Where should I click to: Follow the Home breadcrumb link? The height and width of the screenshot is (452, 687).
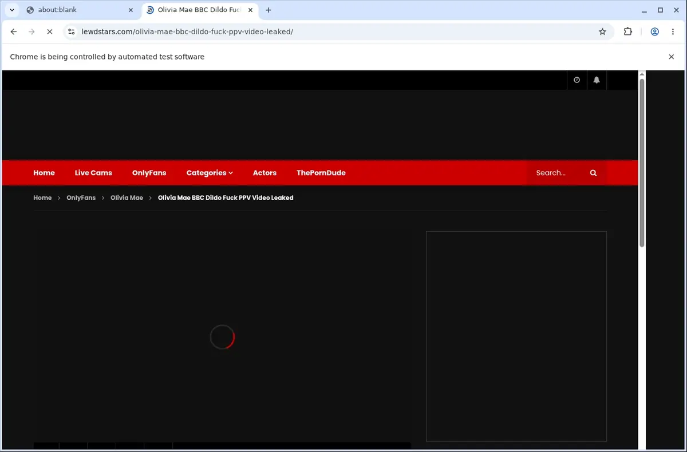pos(42,197)
